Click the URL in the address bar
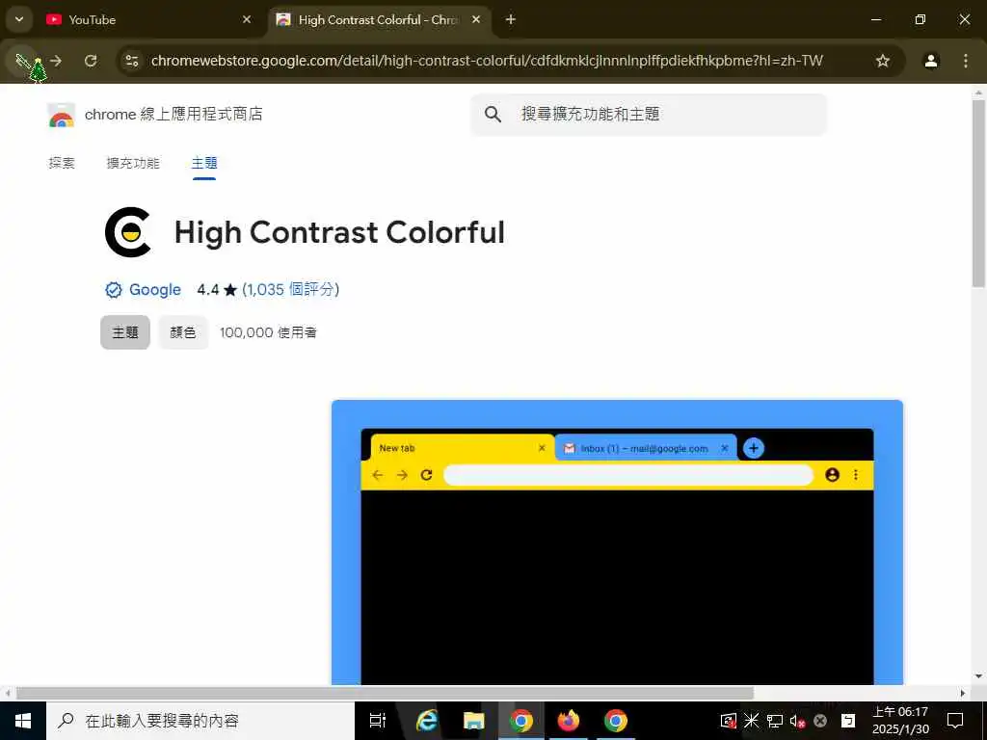 click(487, 61)
